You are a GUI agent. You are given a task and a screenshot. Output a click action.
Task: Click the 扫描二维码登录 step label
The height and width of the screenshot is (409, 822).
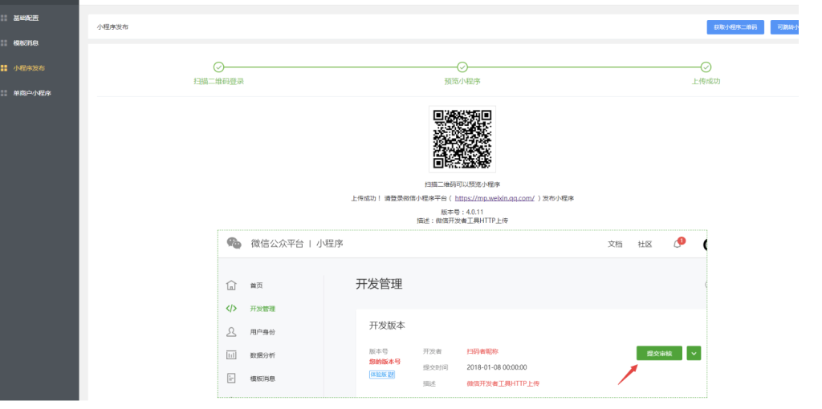pyautogui.click(x=218, y=81)
